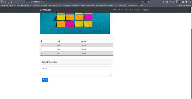Click the translate icon in the URL bar
The height and width of the screenshot is (99, 192).
(x=146, y=2)
